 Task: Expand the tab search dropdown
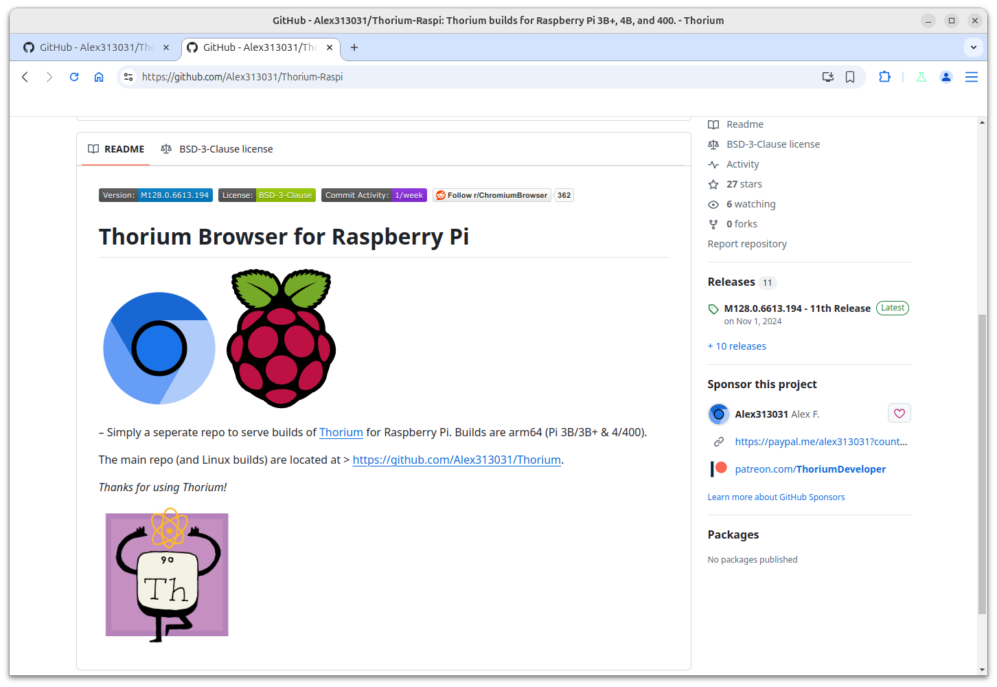973,47
